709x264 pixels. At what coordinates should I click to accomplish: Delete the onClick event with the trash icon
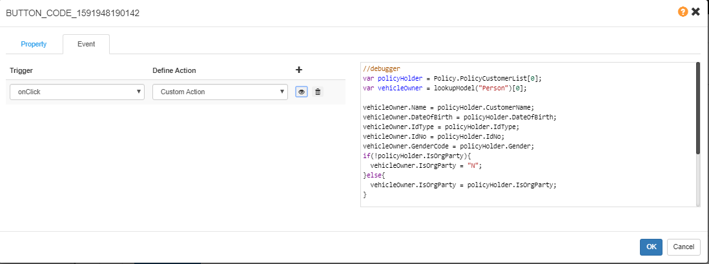317,92
